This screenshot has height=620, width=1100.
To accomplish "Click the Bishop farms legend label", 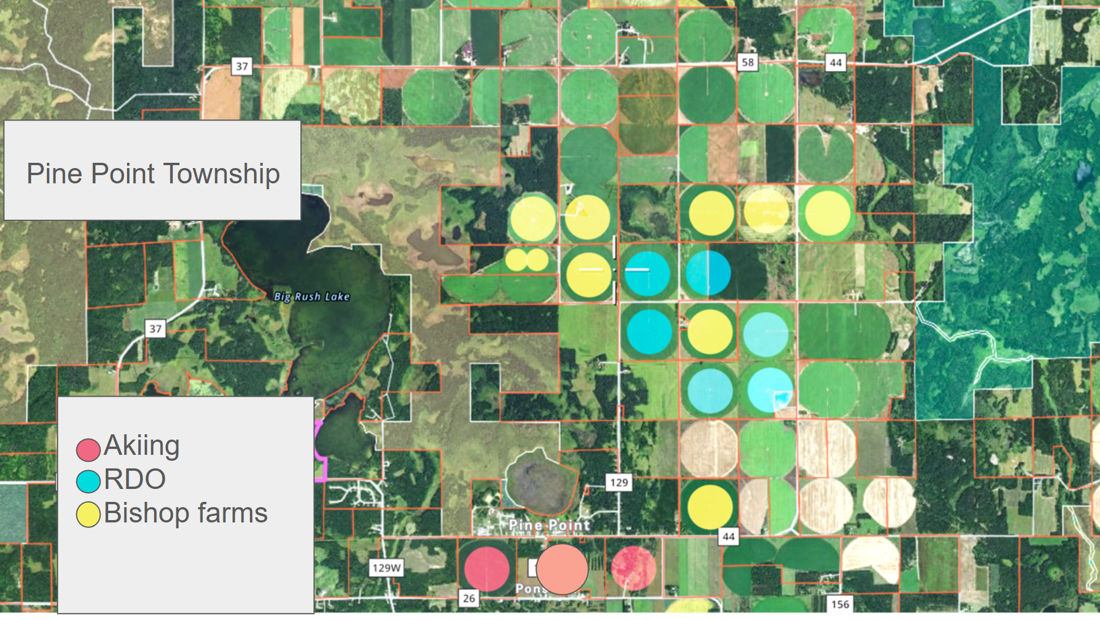I will 186,513.
